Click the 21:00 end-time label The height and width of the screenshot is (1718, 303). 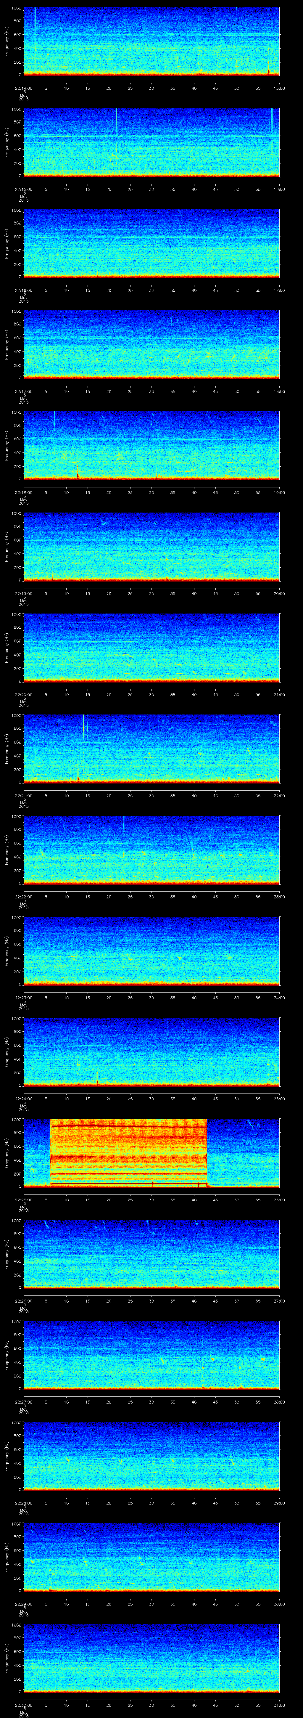click(x=279, y=694)
